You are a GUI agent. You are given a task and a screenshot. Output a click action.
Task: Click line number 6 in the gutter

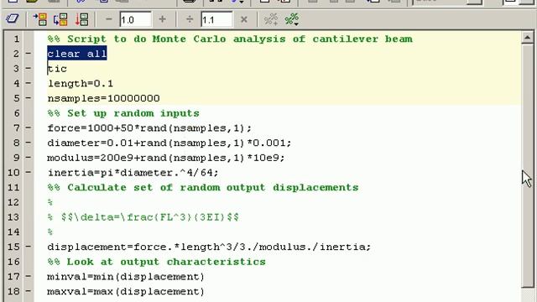point(17,113)
